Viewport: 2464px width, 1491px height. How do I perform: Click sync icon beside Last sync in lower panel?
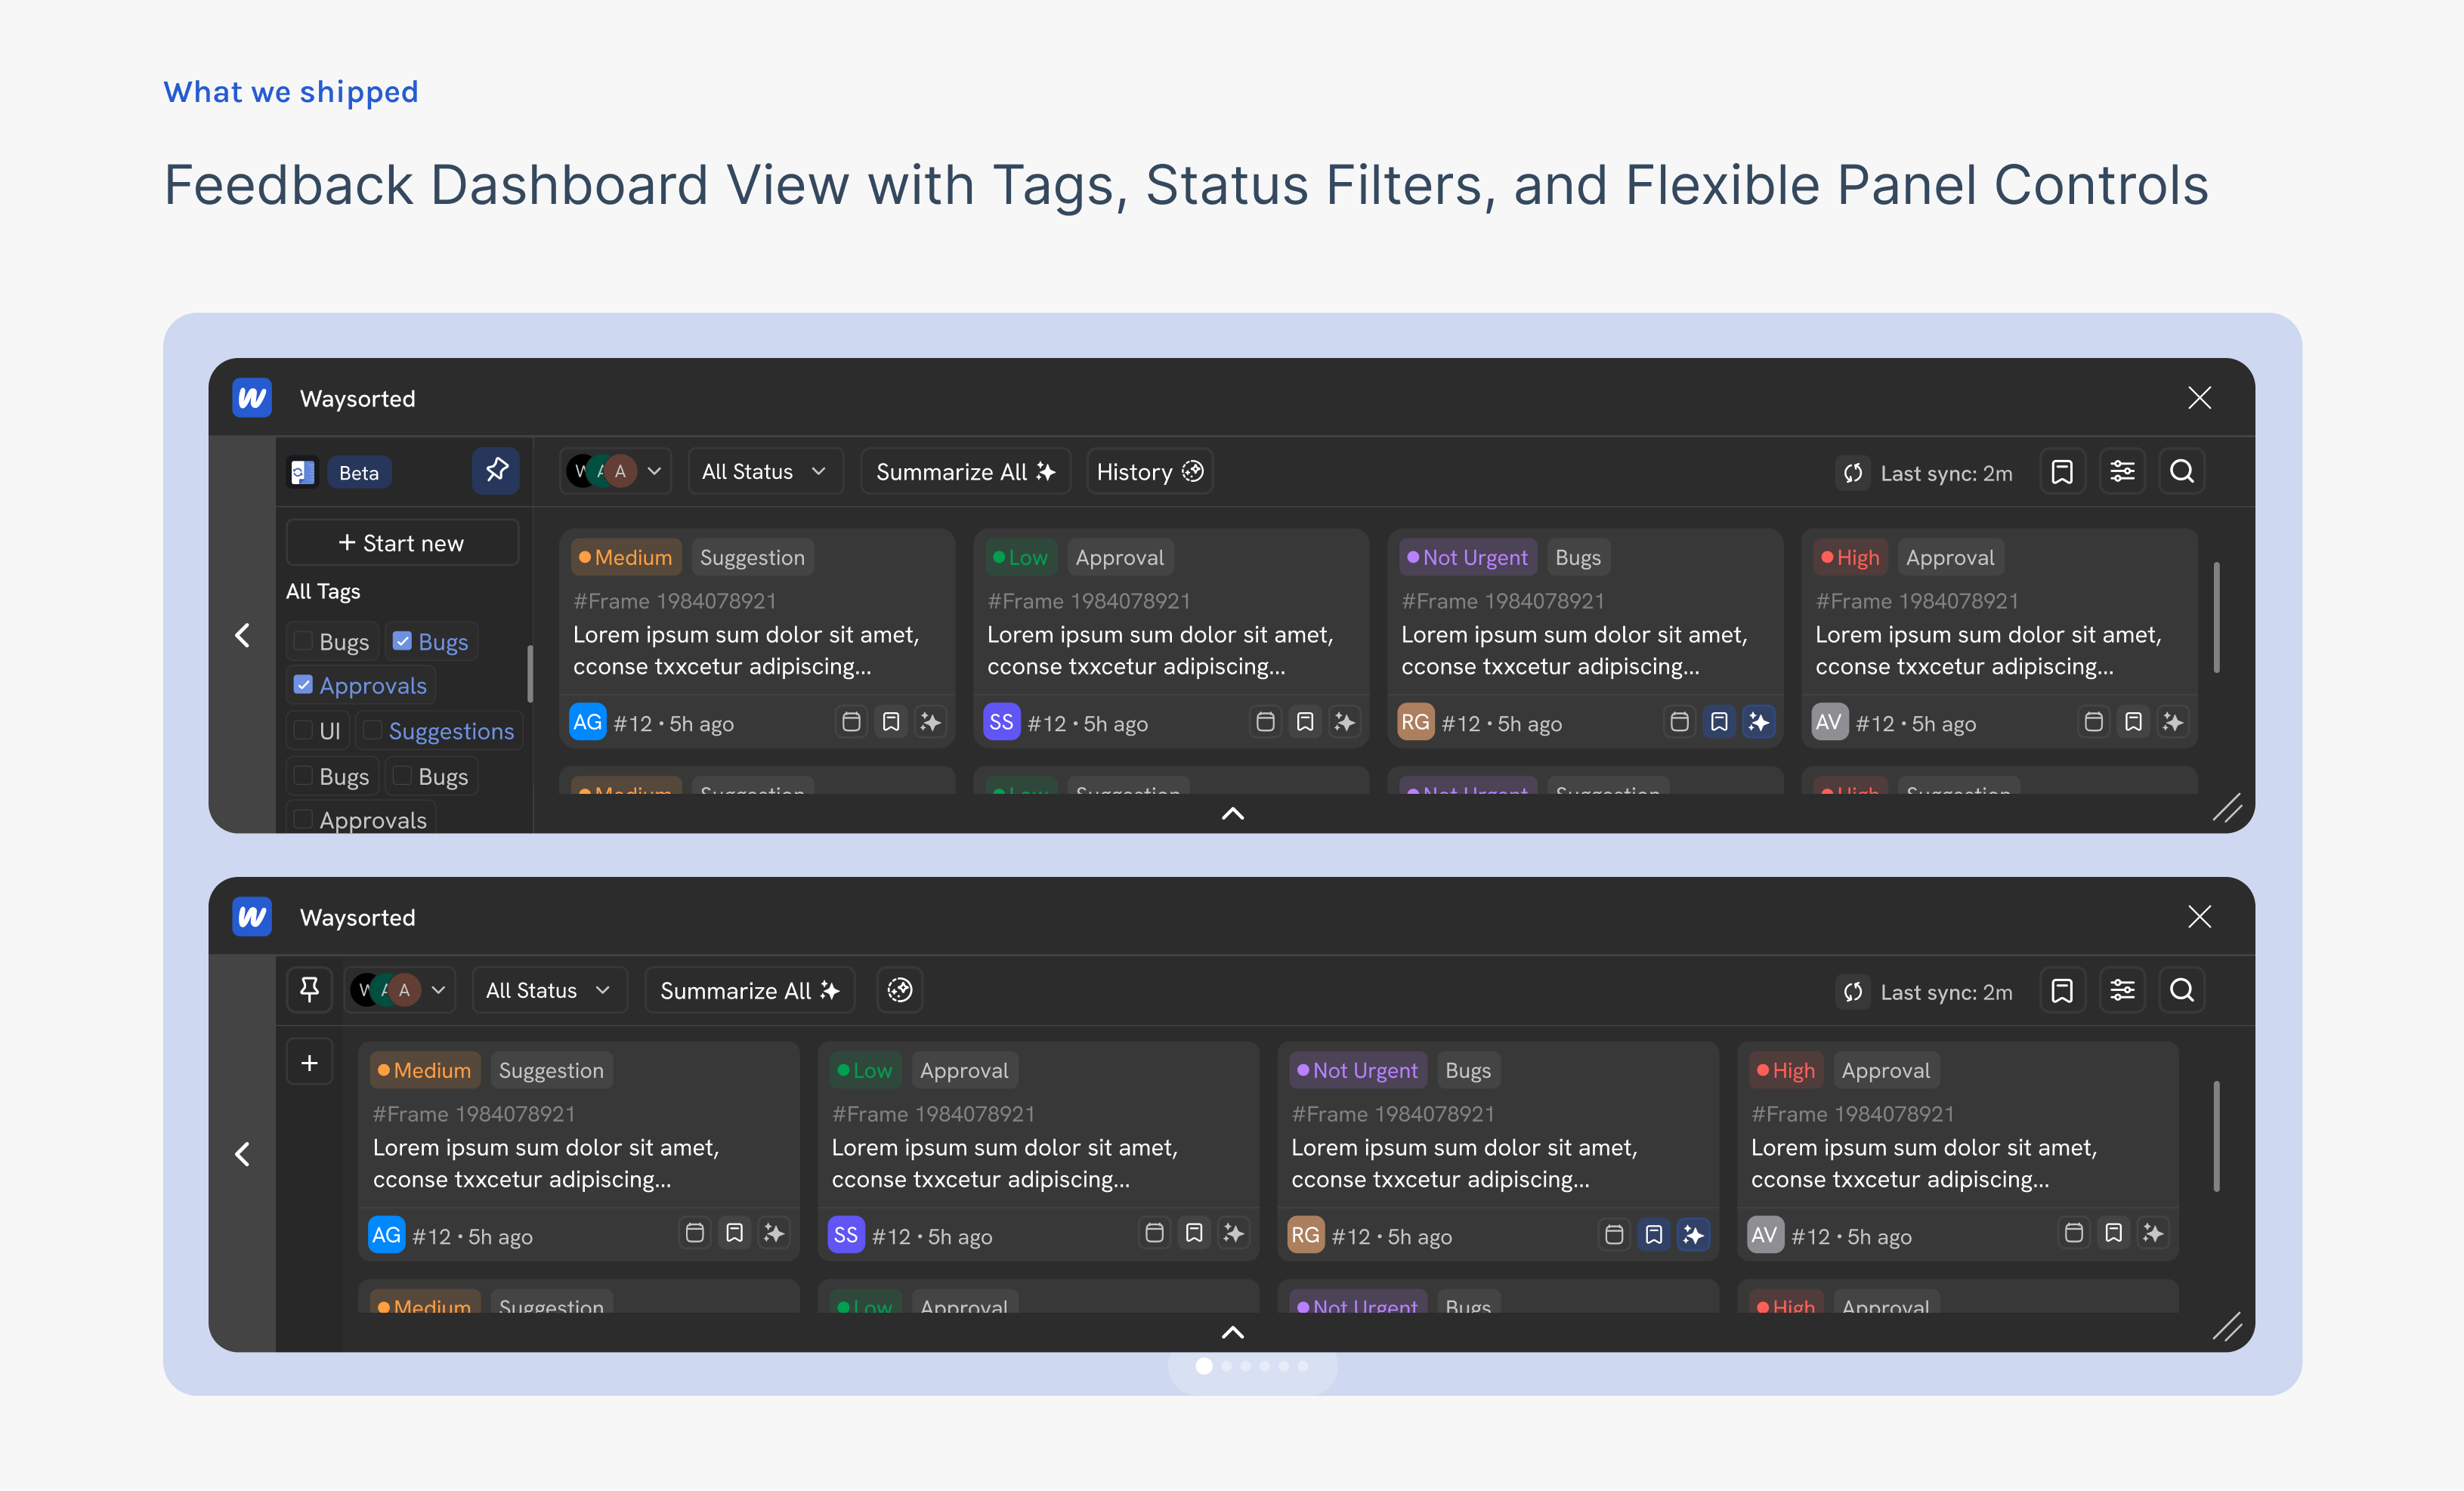(1853, 991)
